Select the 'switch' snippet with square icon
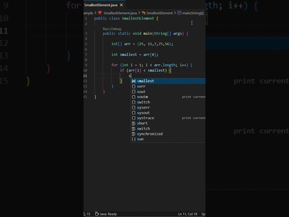The height and width of the screenshot is (217, 289). click(168, 102)
